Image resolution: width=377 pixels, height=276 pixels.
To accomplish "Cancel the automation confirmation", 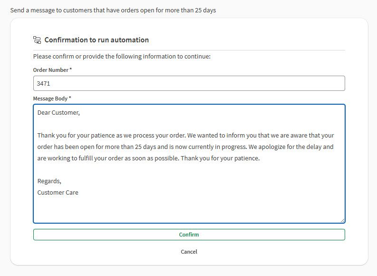I will (x=189, y=251).
